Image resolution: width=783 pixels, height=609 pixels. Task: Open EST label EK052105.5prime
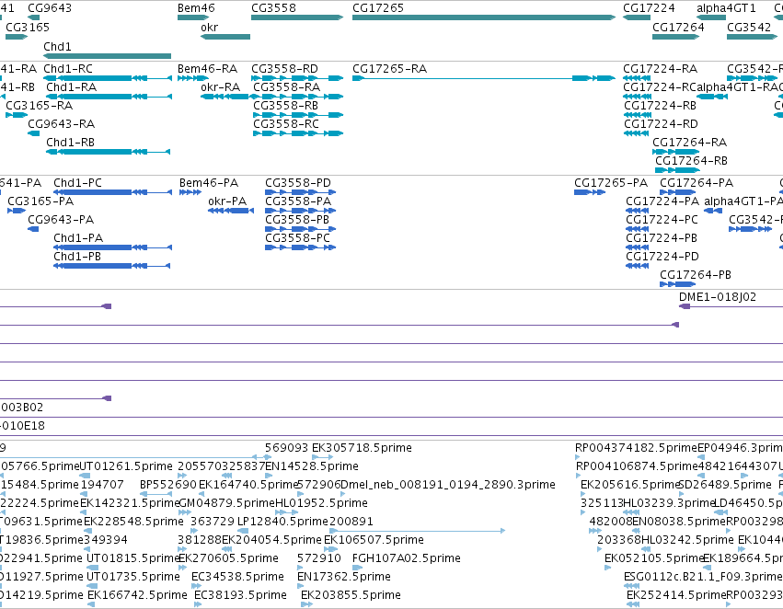654,558
